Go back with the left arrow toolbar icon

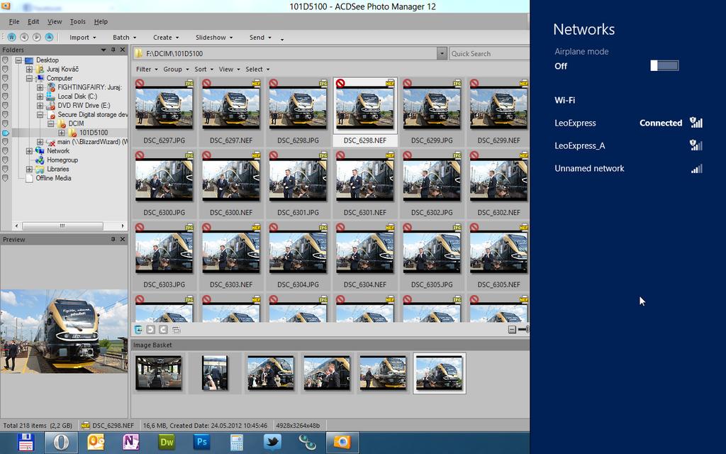tap(24, 37)
